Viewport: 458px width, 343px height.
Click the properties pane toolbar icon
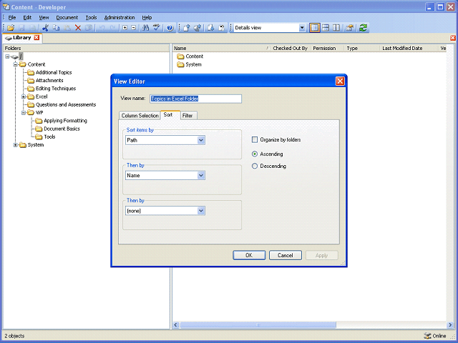349,28
